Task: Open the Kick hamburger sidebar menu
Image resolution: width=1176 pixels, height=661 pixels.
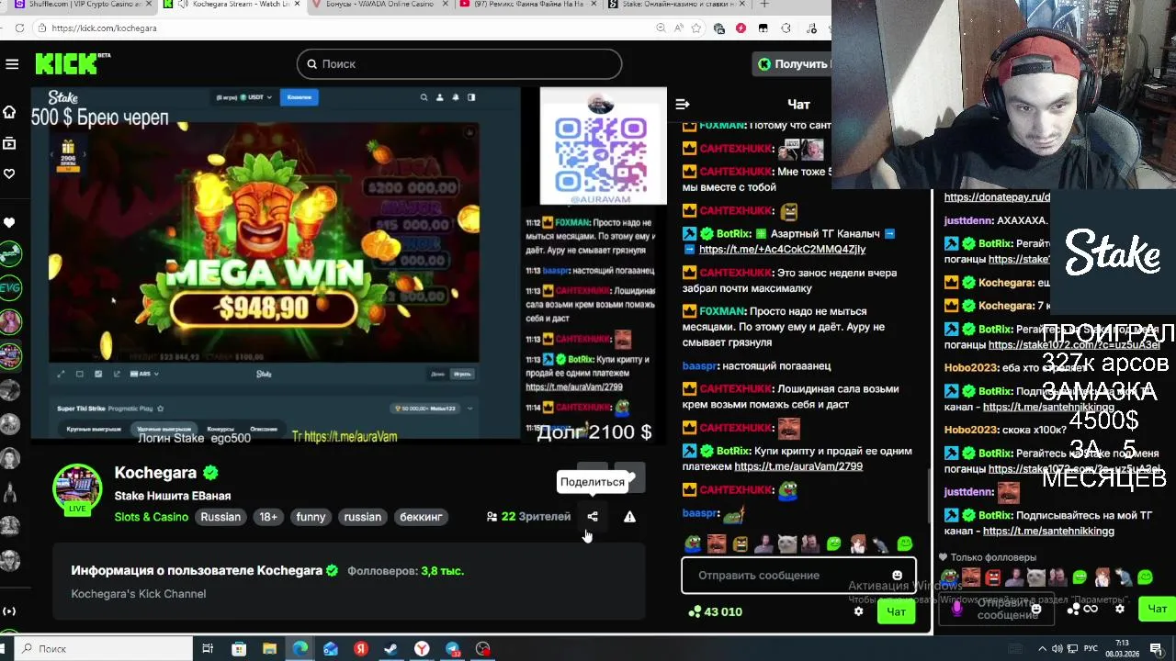Action: [12, 63]
